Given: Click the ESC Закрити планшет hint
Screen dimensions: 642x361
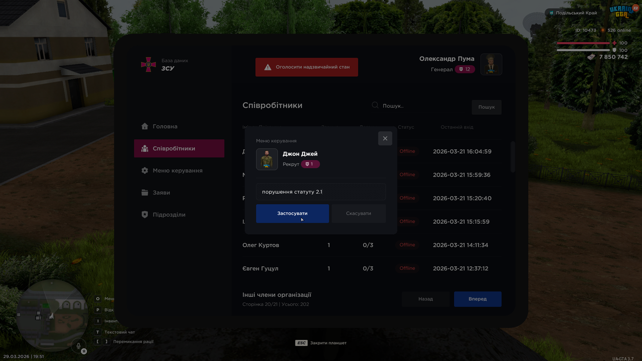Looking at the screenshot, I should click(321, 343).
